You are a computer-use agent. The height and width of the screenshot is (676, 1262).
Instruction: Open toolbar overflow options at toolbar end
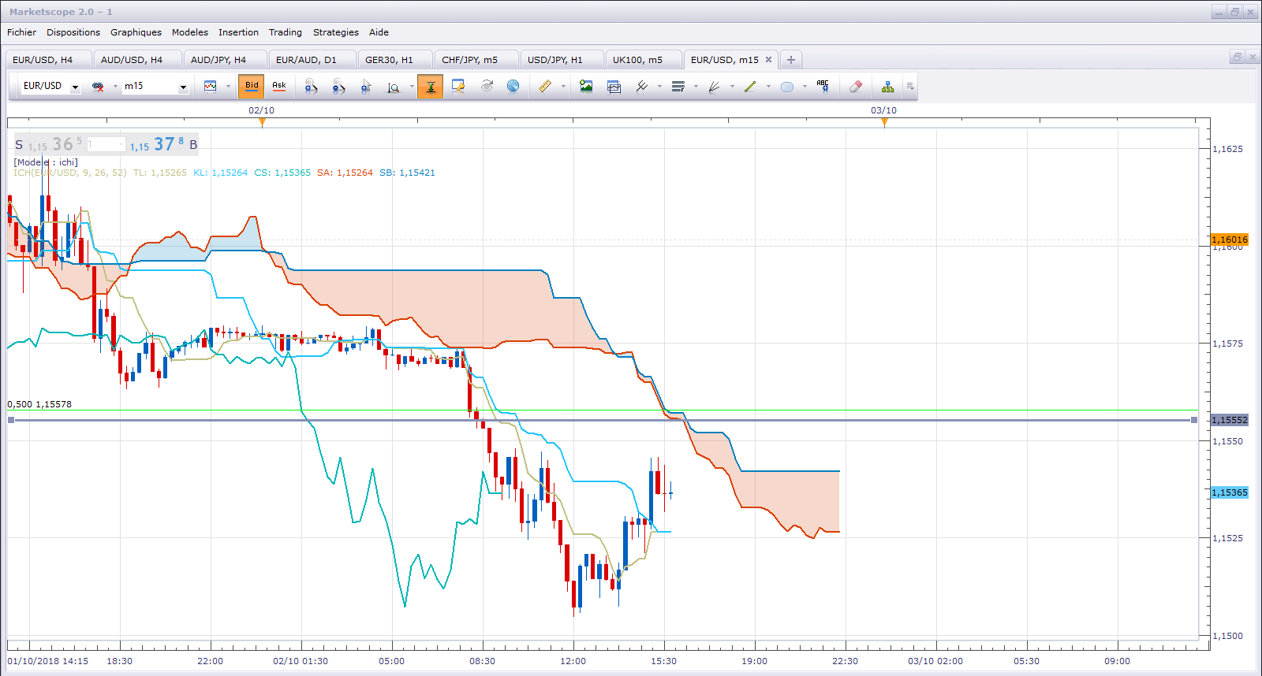tap(910, 87)
